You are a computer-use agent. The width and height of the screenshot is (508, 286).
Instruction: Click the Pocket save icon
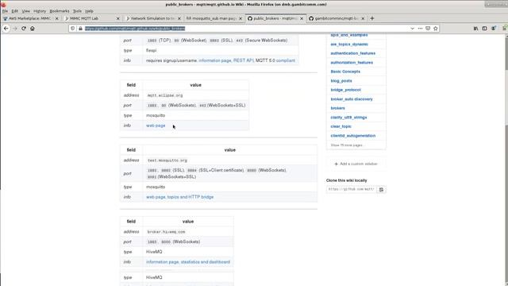428,29
